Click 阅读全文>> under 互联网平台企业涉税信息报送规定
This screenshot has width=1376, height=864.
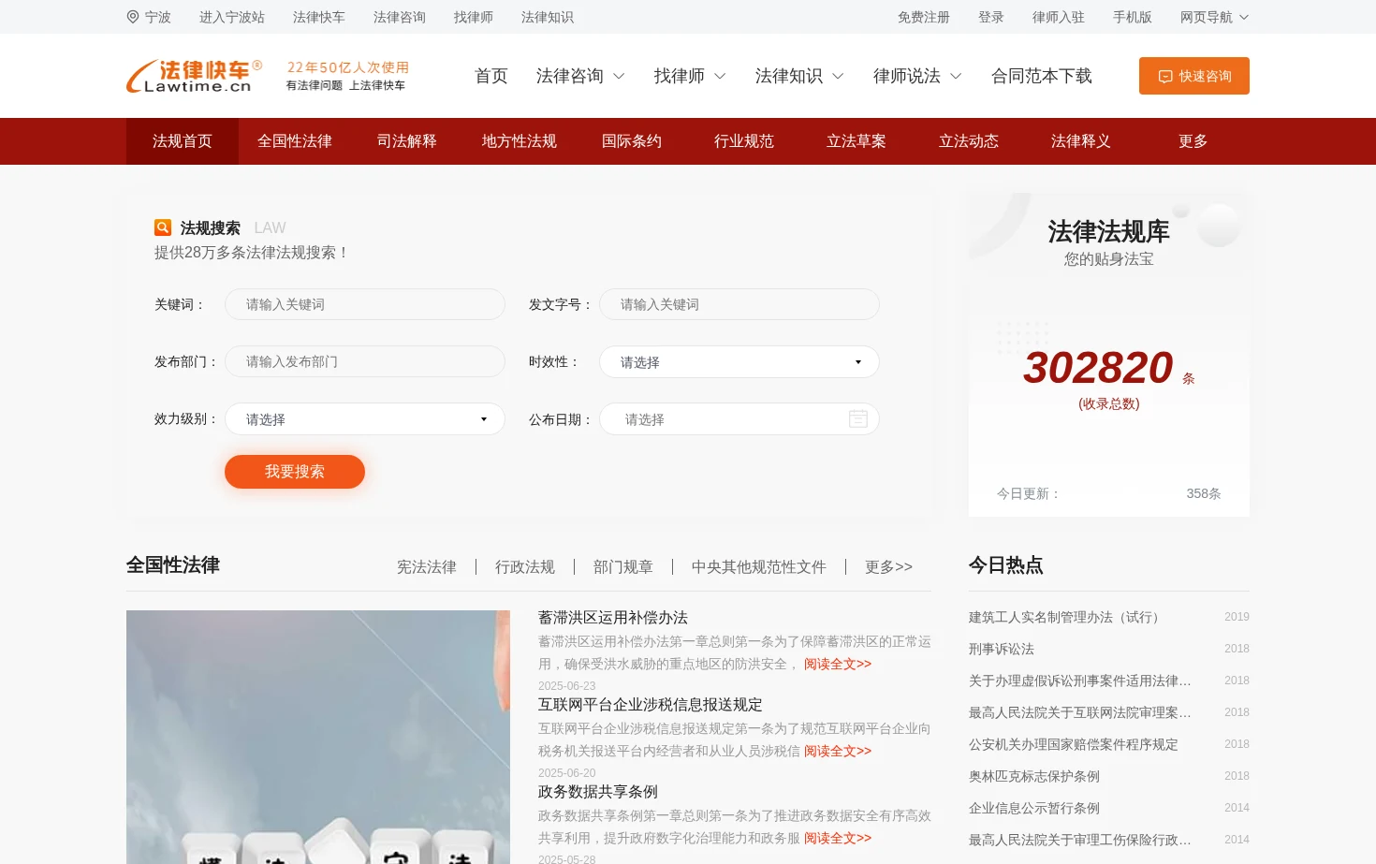[x=838, y=751]
